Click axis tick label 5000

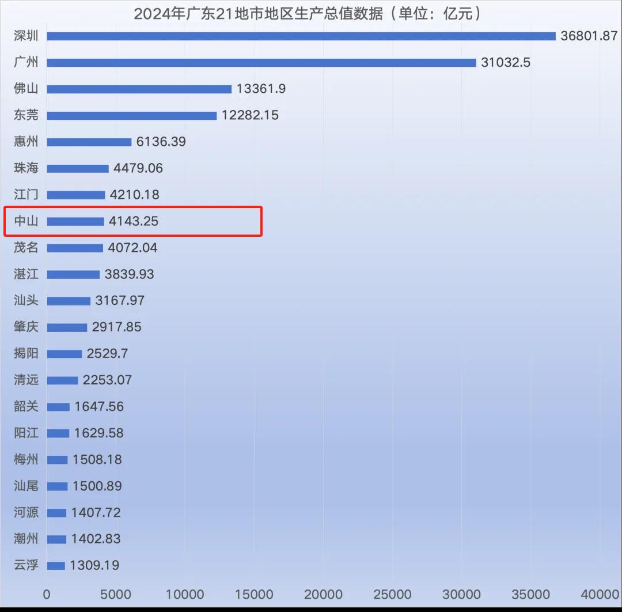116,594
